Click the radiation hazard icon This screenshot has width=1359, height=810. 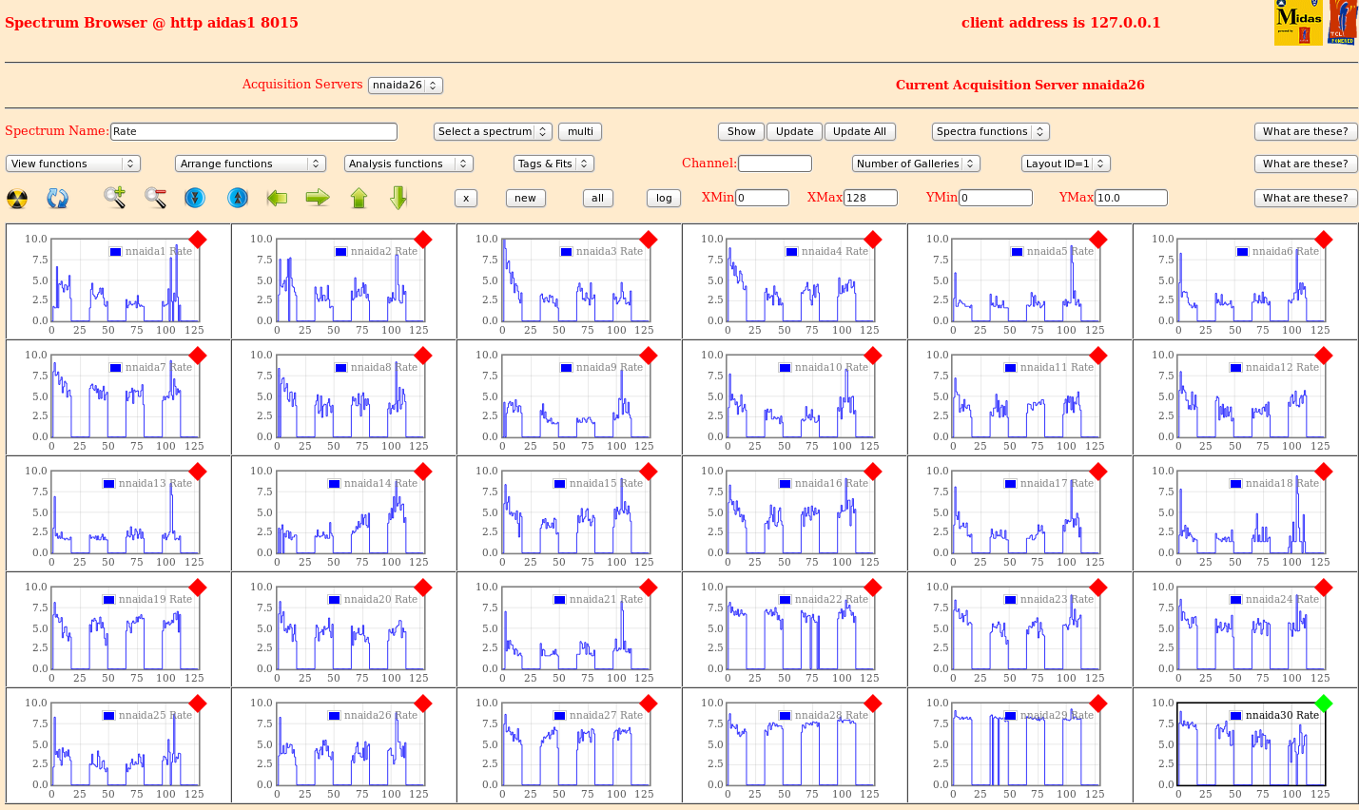pyautogui.click(x=17, y=198)
